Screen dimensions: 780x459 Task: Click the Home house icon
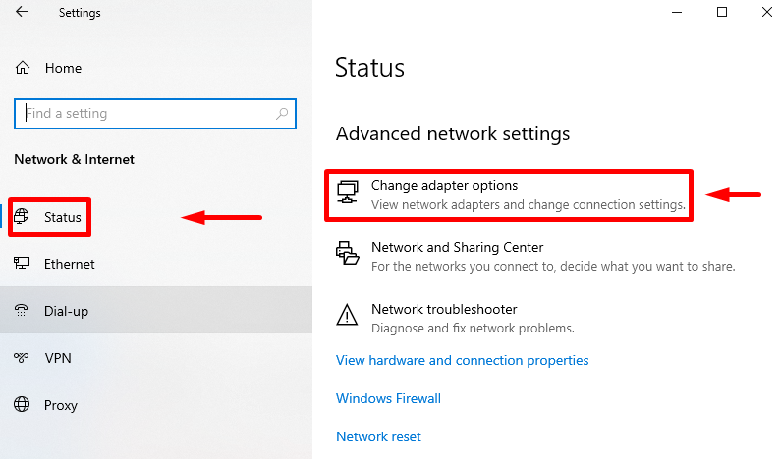click(23, 68)
